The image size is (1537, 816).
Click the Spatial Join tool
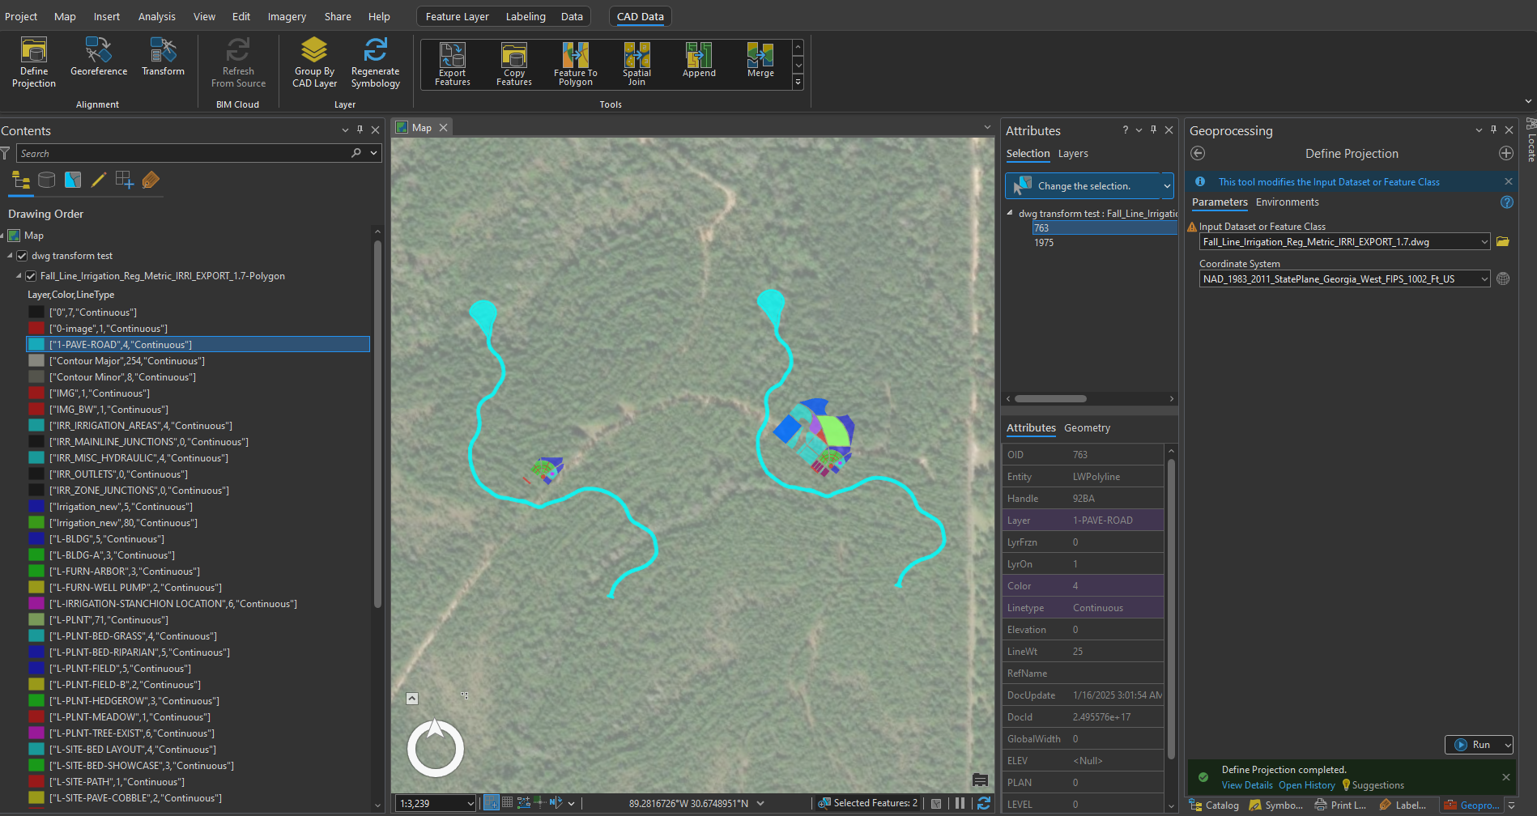(x=637, y=63)
